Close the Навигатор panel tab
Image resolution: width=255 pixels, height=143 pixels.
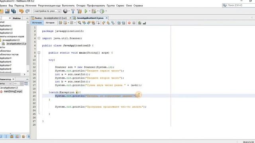point(13,79)
